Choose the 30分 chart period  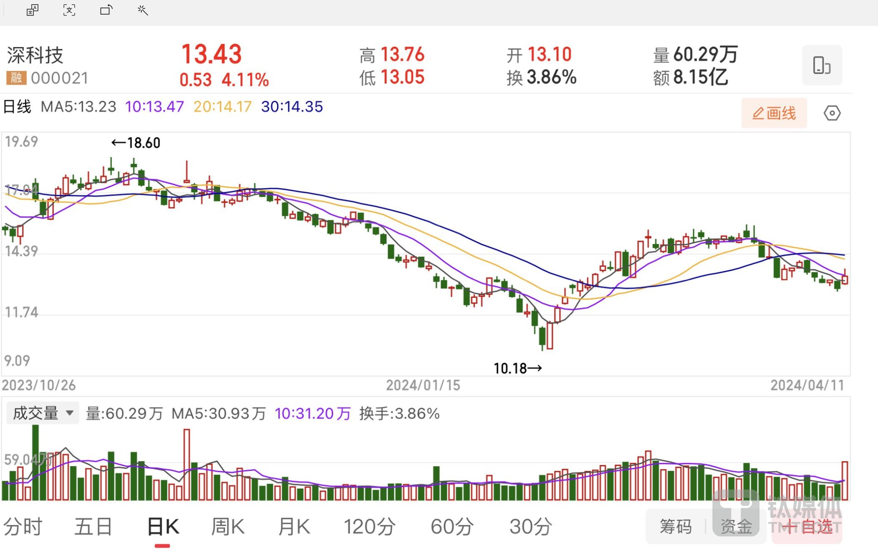tap(530, 526)
